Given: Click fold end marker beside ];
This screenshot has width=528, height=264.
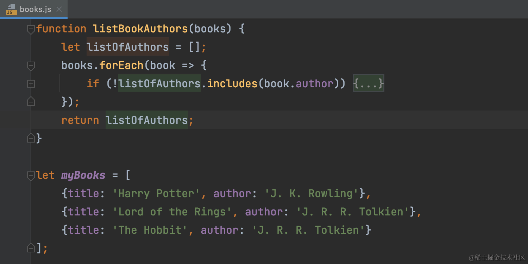Looking at the screenshot, I should coord(31,248).
